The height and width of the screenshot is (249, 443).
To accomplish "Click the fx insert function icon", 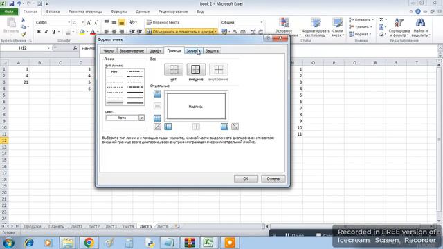I will point(75,48).
